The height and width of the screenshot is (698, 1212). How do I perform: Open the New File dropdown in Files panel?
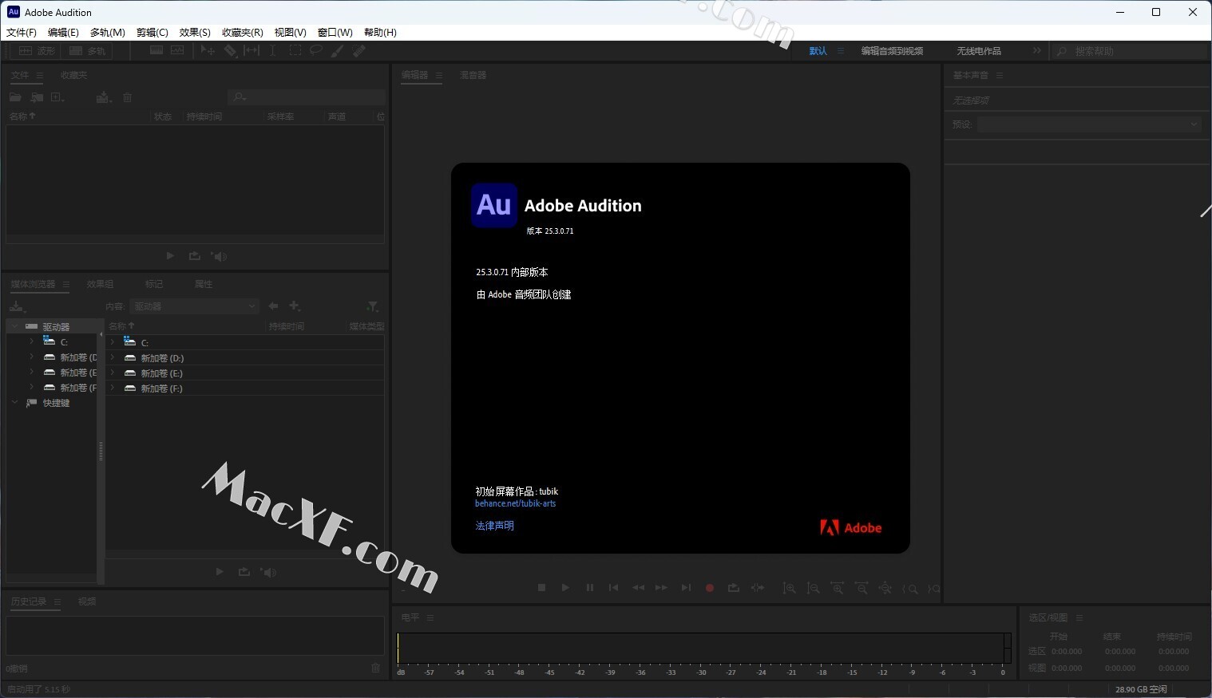[57, 97]
